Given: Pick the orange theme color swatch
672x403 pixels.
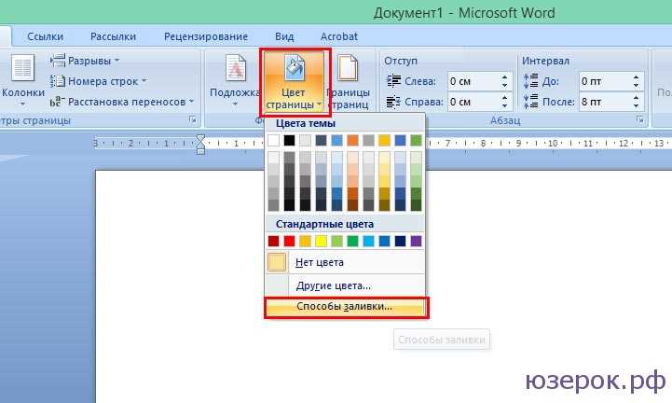Looking at the screenshot, I should pos(352,140).
